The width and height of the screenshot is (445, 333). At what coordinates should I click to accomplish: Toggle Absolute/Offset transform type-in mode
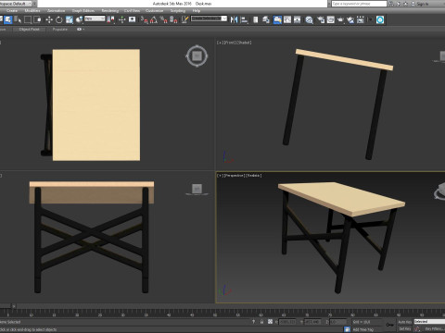point(270,322)
